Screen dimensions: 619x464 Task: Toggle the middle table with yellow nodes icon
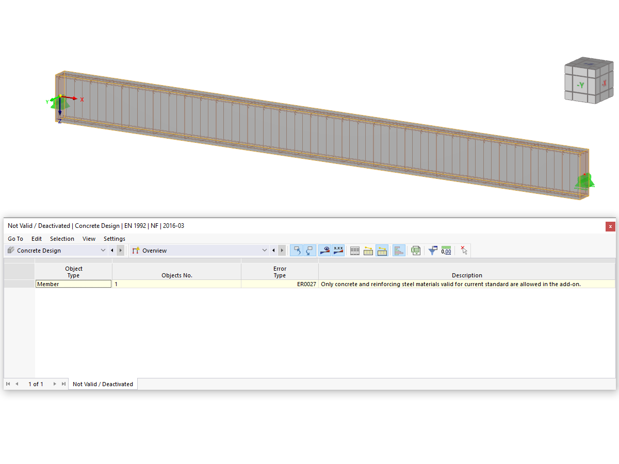(368, 250)
